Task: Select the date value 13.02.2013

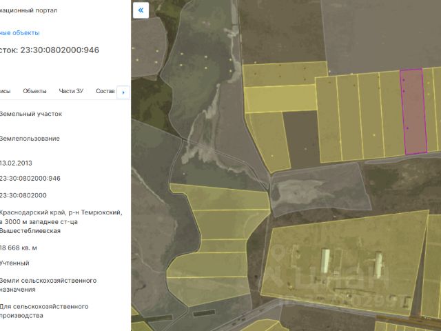Action: click(x=16, y=163)
